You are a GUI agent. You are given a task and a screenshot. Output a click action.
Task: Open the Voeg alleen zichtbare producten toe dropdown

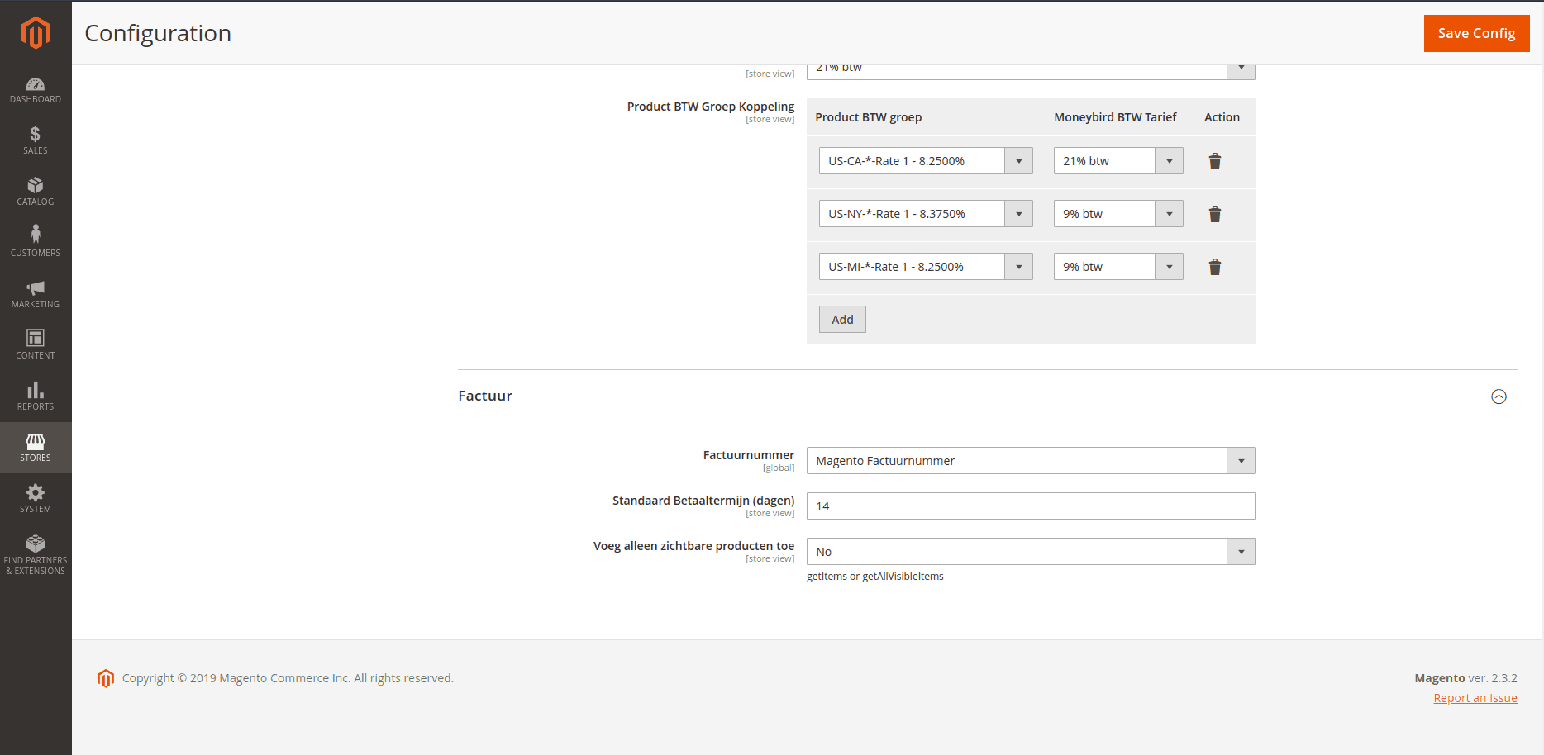pos(1031,552)
